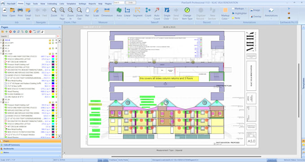
Task: Click the Change Item Type icon
Action: point(187,13)
